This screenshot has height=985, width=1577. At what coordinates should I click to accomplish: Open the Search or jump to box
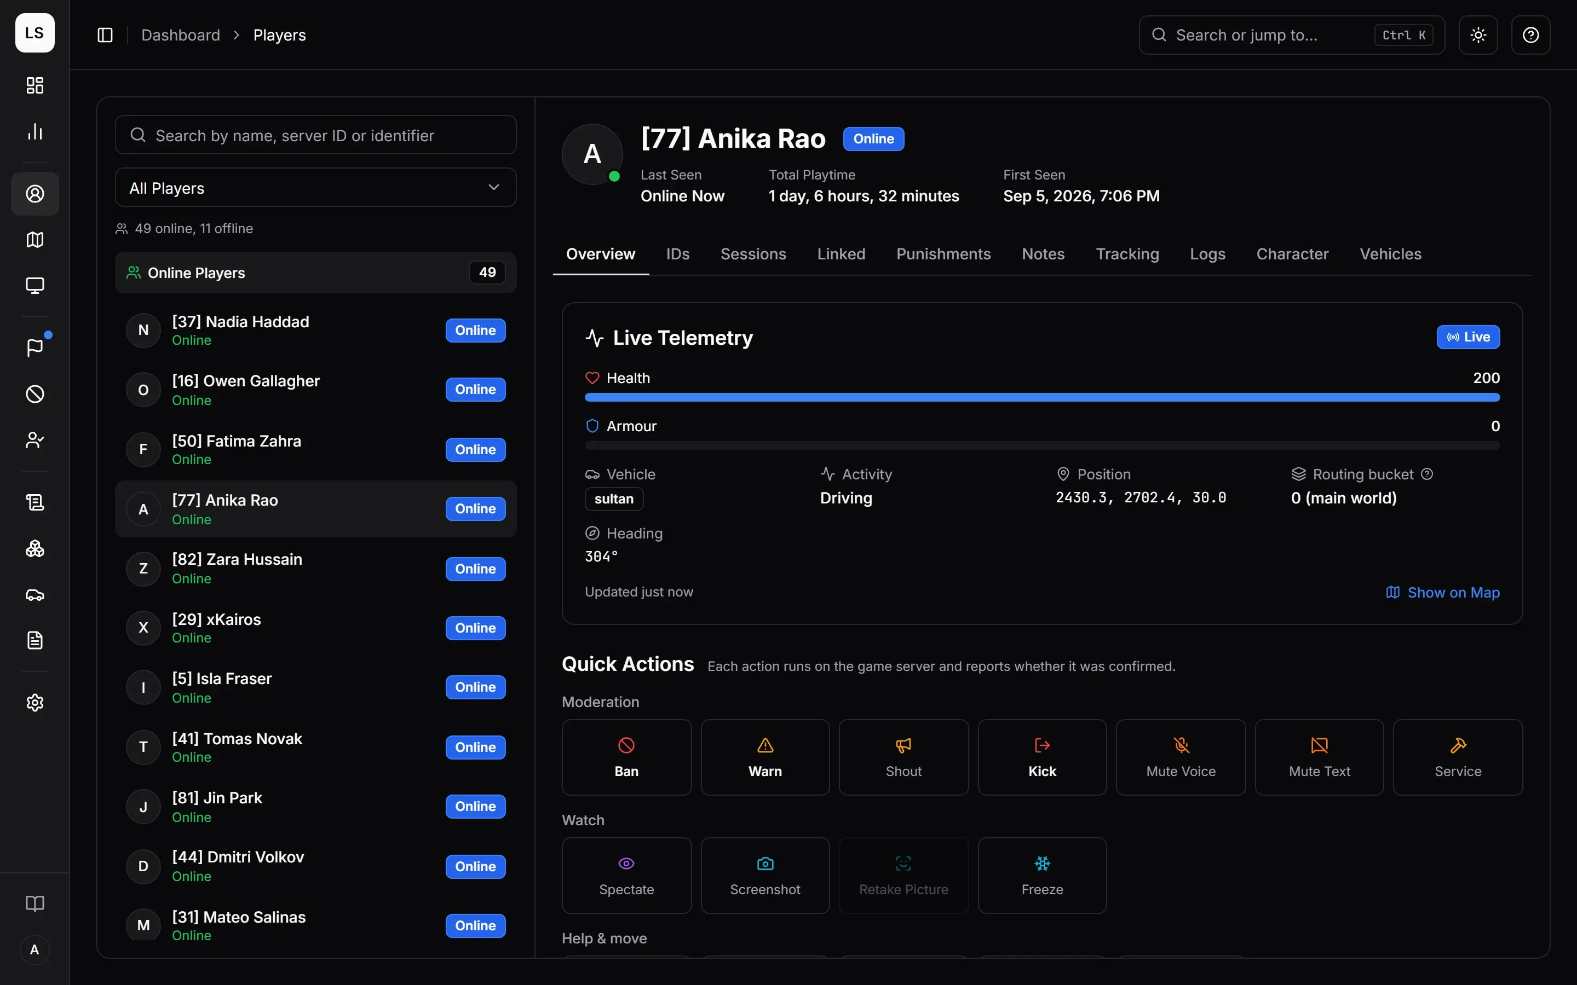point(1292,35)
